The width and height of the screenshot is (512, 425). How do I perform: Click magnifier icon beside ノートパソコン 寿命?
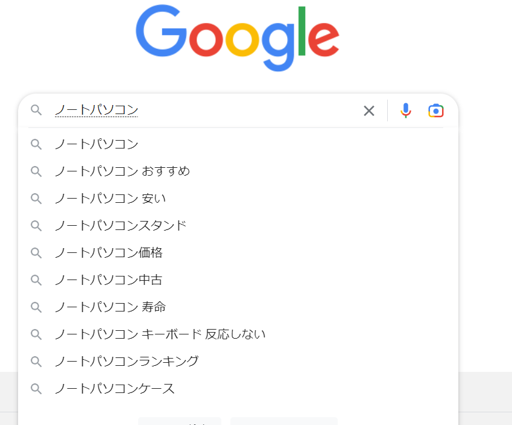[x=36, y=307]
